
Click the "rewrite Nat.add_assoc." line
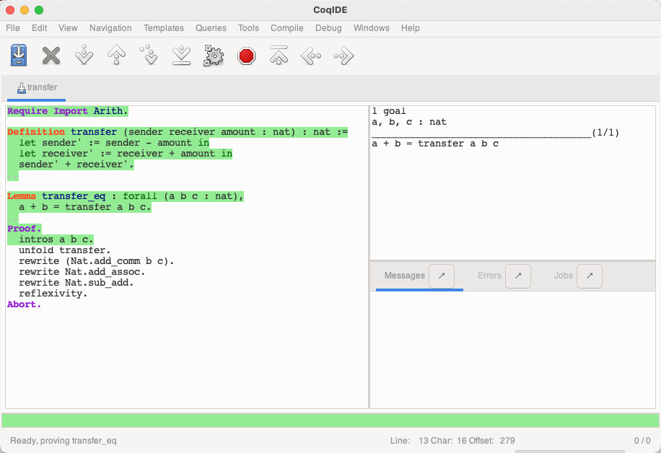point(82,272)
